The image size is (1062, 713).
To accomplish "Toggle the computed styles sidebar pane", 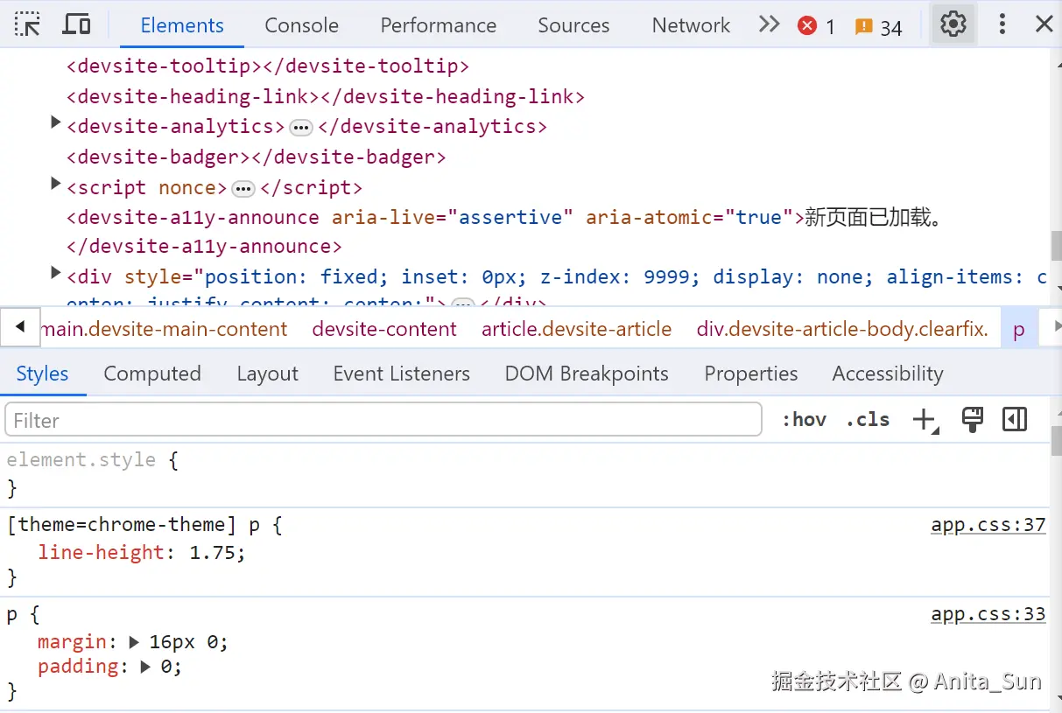I will [1015, 420].
